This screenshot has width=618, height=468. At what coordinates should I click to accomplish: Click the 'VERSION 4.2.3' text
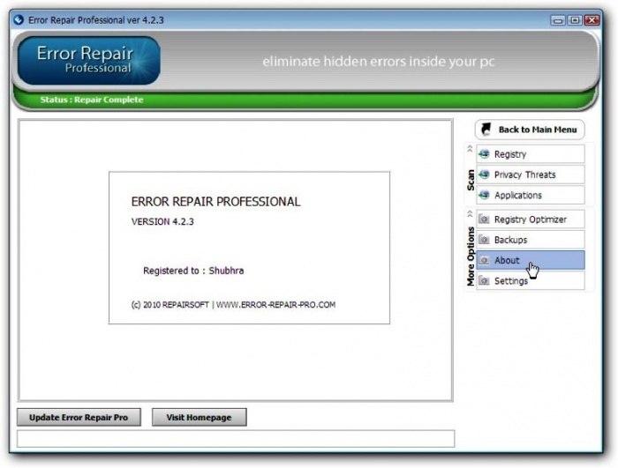162,221
